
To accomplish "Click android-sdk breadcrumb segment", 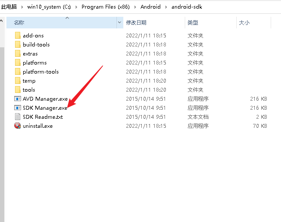I will 187,7.
